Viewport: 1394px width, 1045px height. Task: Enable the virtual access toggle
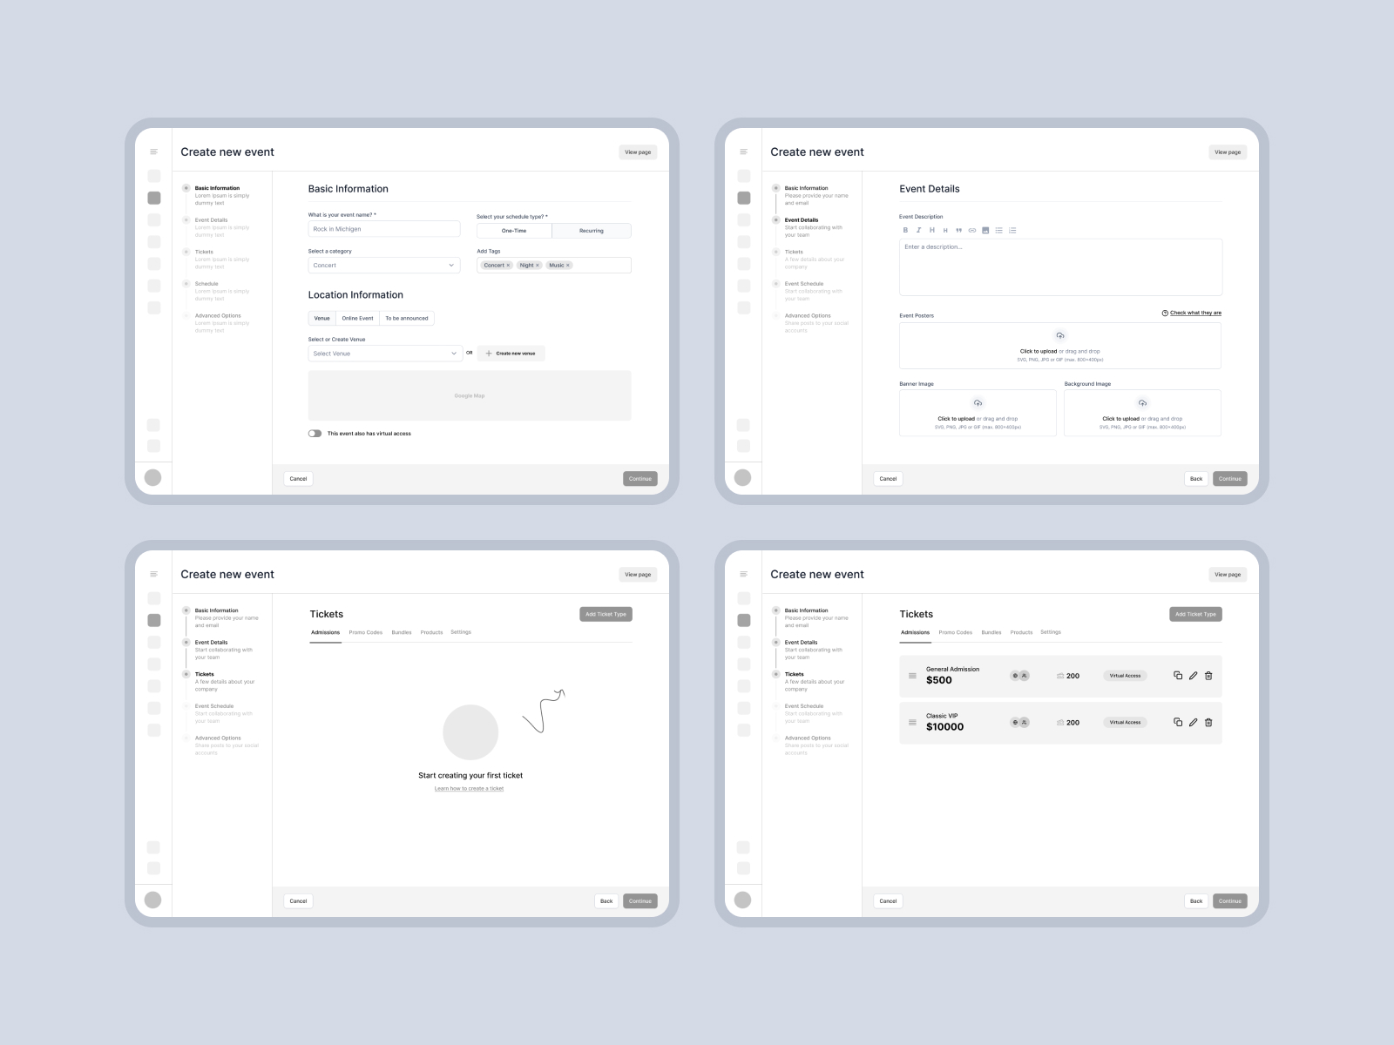(x=315, y=434)
